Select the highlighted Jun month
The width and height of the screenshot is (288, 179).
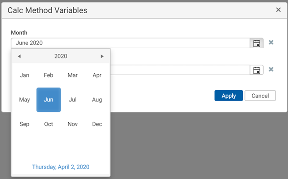click(x=48, y=100)
